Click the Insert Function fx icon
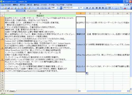This screenshot has width=132, height=95. point(25,11)
